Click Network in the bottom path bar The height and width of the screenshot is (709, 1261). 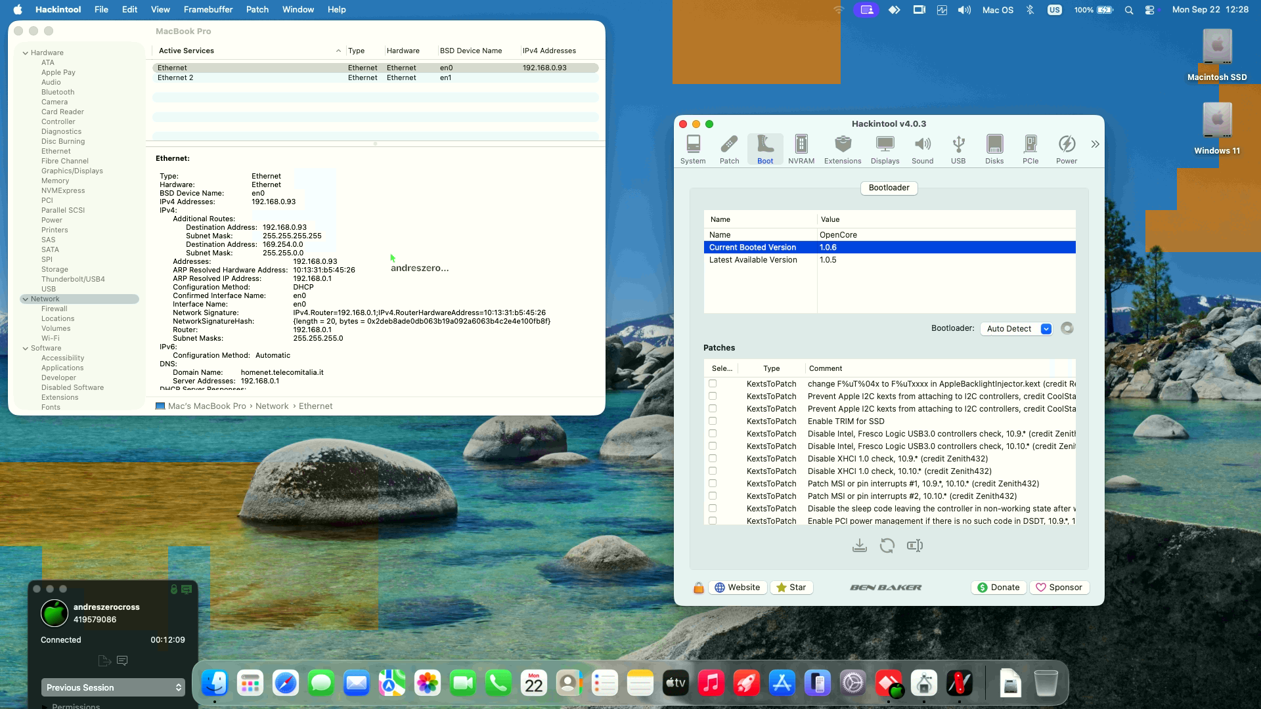pyautogui.click(x=272, y=406)
